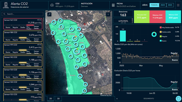Expand the map legend chevron button
182x102 pixels.
point(108,14)
